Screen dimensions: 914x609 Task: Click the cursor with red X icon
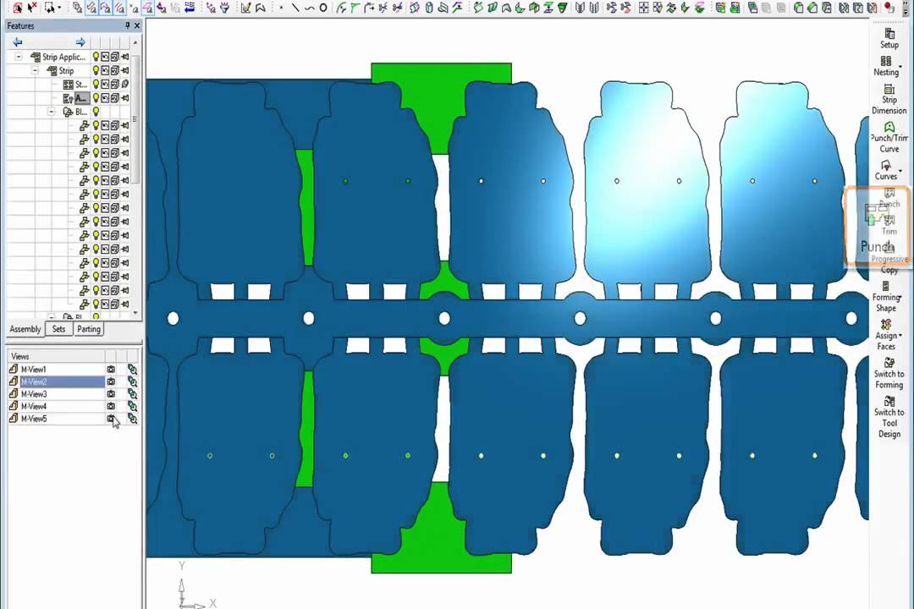[x=32, y=8]
